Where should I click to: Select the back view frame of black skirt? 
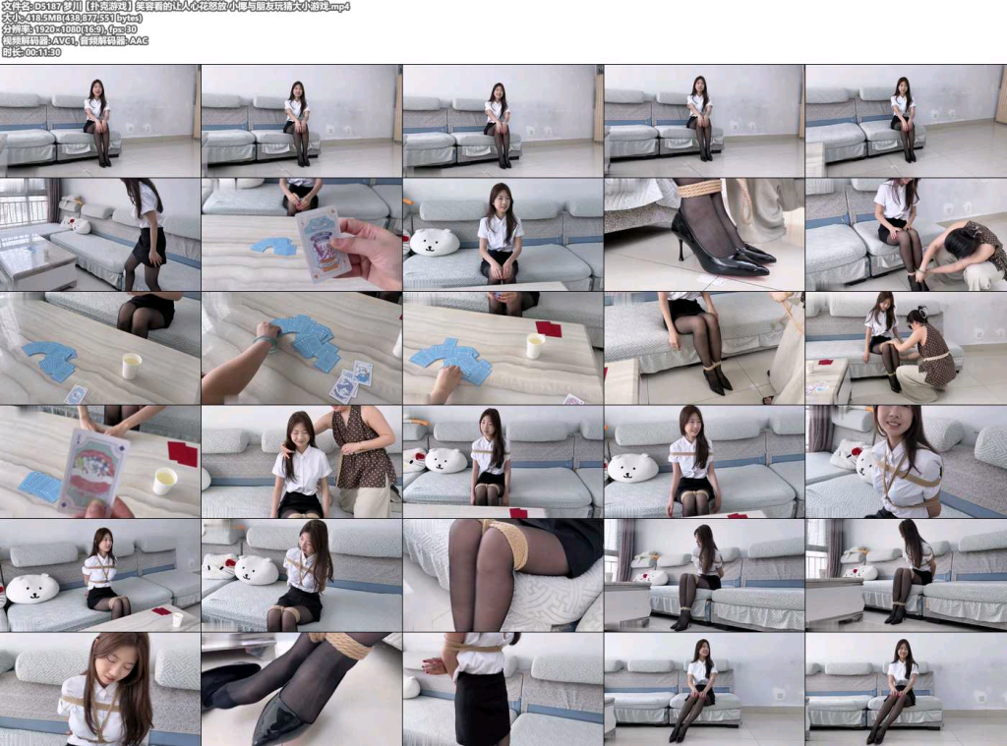click(x=503, y=690)
